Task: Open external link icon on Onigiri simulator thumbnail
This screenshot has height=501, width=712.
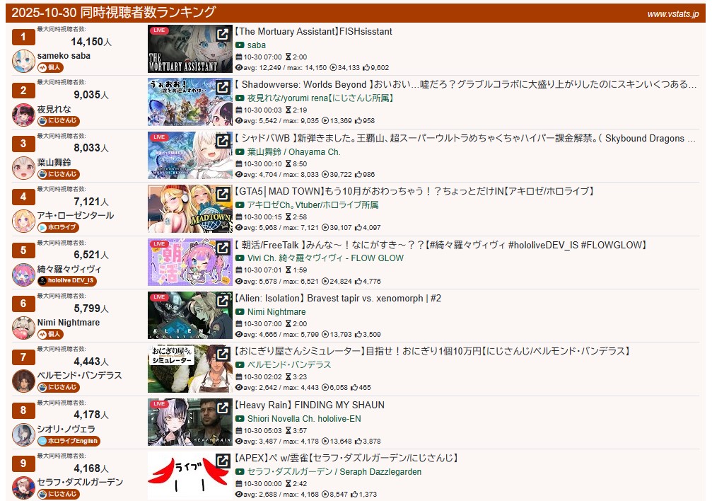Action: [x=223, y=354]
